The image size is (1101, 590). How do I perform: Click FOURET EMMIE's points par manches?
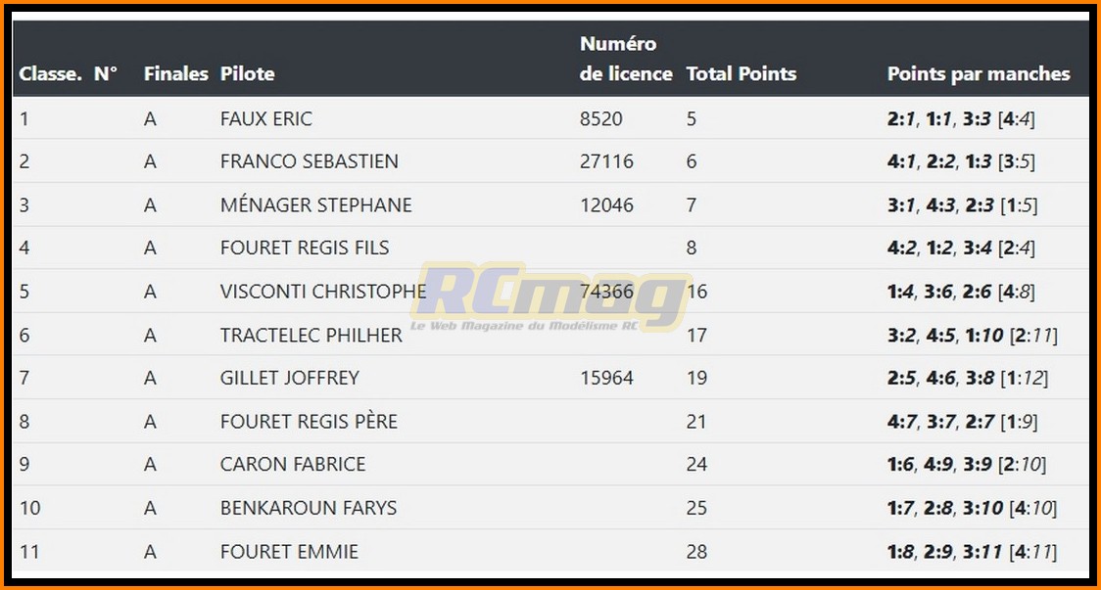pos(972,551)
